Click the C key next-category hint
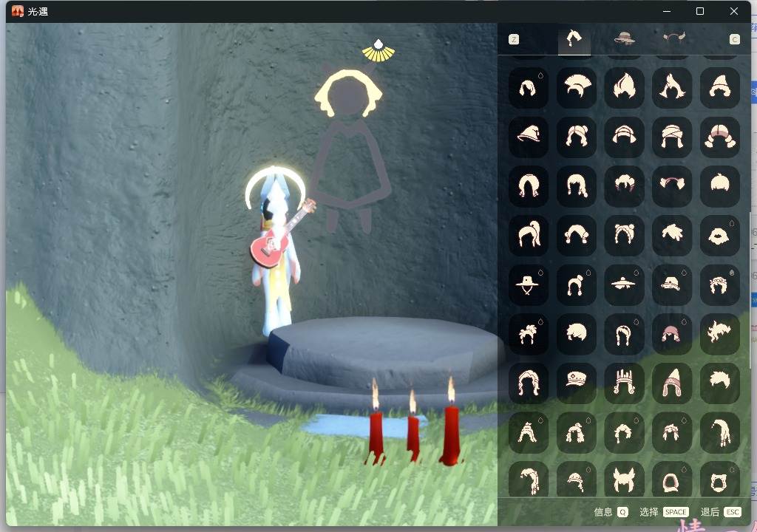Image resolution: width=757 pixels, height=532 pixels. [734, 39]
